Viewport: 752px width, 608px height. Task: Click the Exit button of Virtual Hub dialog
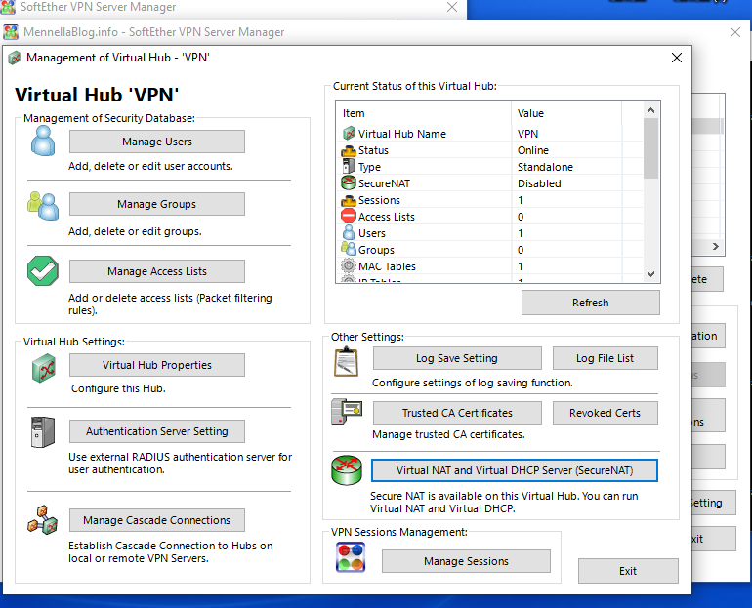tap(628, 571)
